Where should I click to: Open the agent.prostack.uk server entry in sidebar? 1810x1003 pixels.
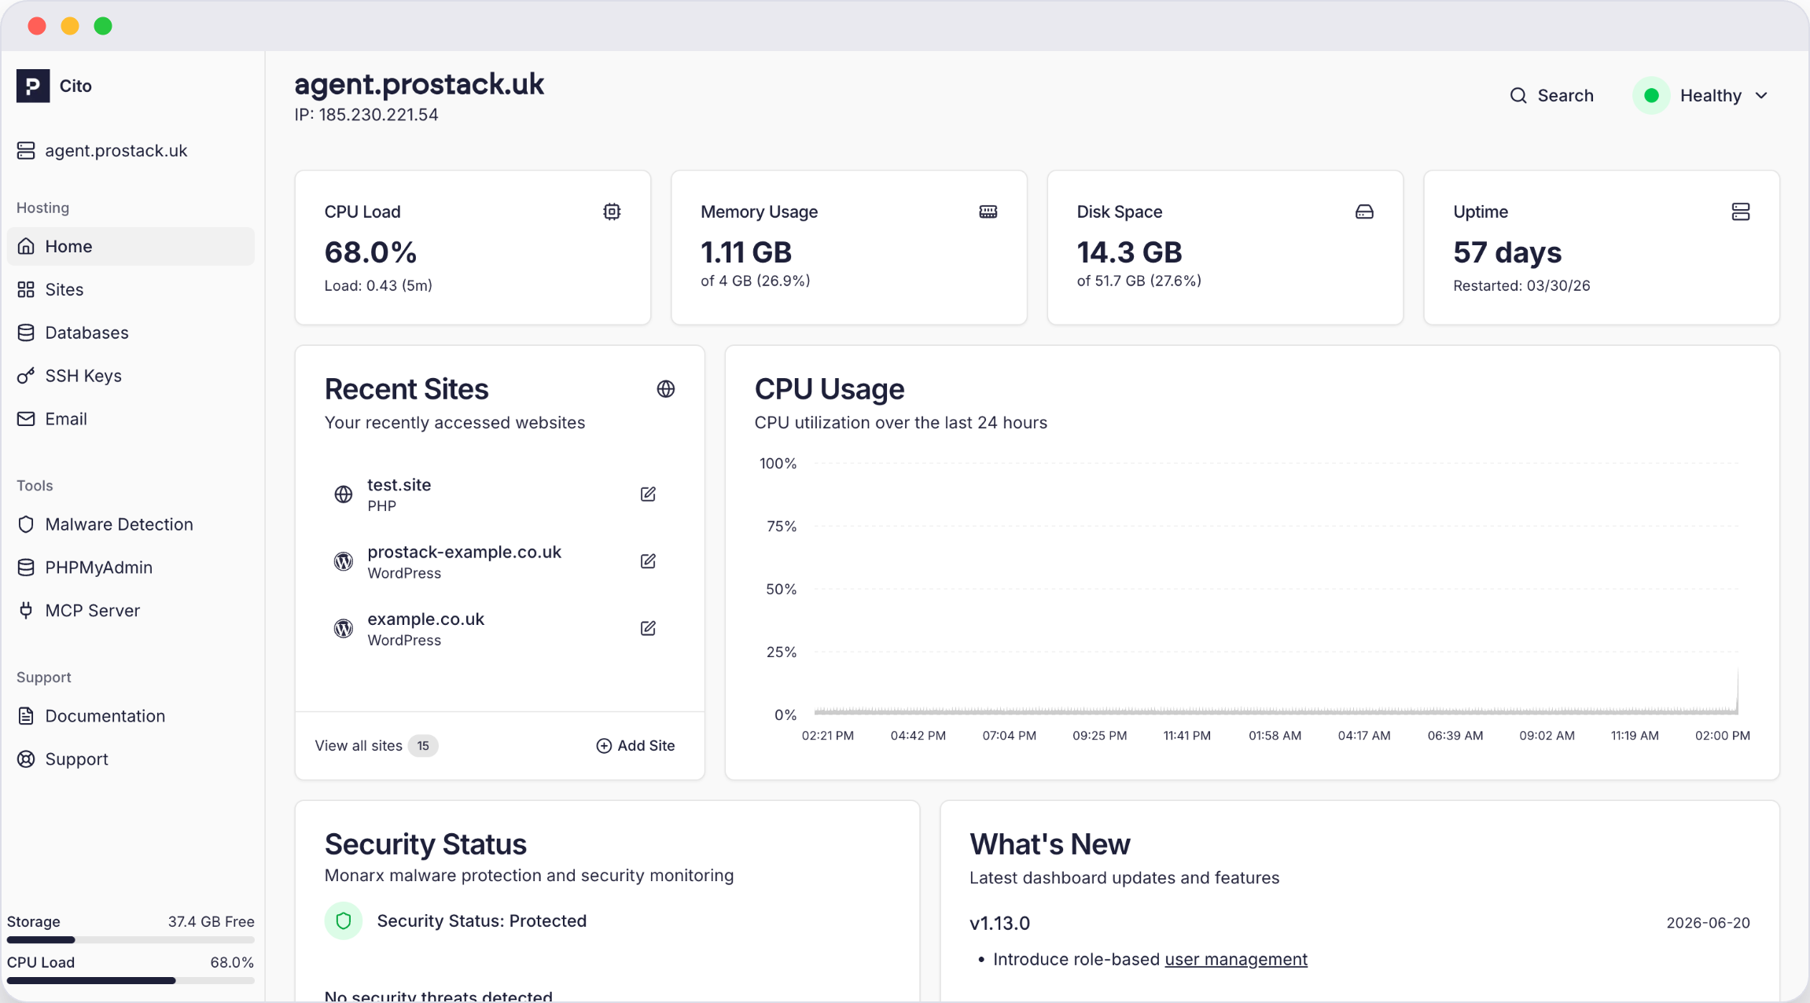[102, 150]
